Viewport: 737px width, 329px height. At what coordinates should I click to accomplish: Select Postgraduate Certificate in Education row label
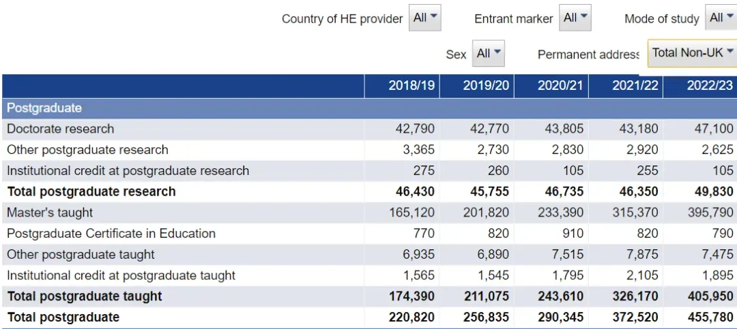click(x=111, y=234)
